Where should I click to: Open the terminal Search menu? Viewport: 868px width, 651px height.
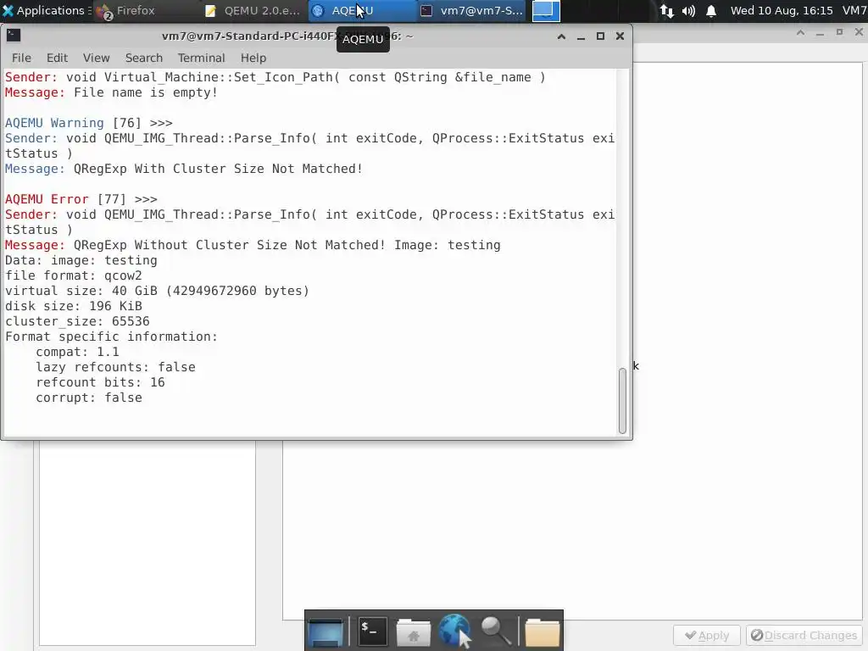[144, 58]
